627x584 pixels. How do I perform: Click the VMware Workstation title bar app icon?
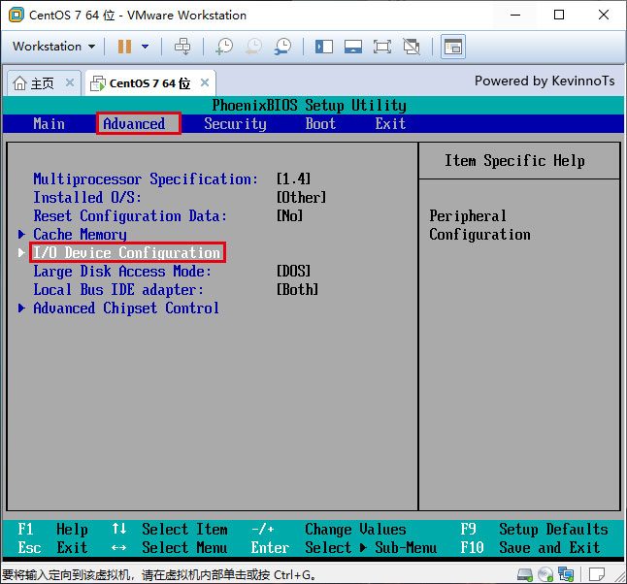tap(16, 15)
